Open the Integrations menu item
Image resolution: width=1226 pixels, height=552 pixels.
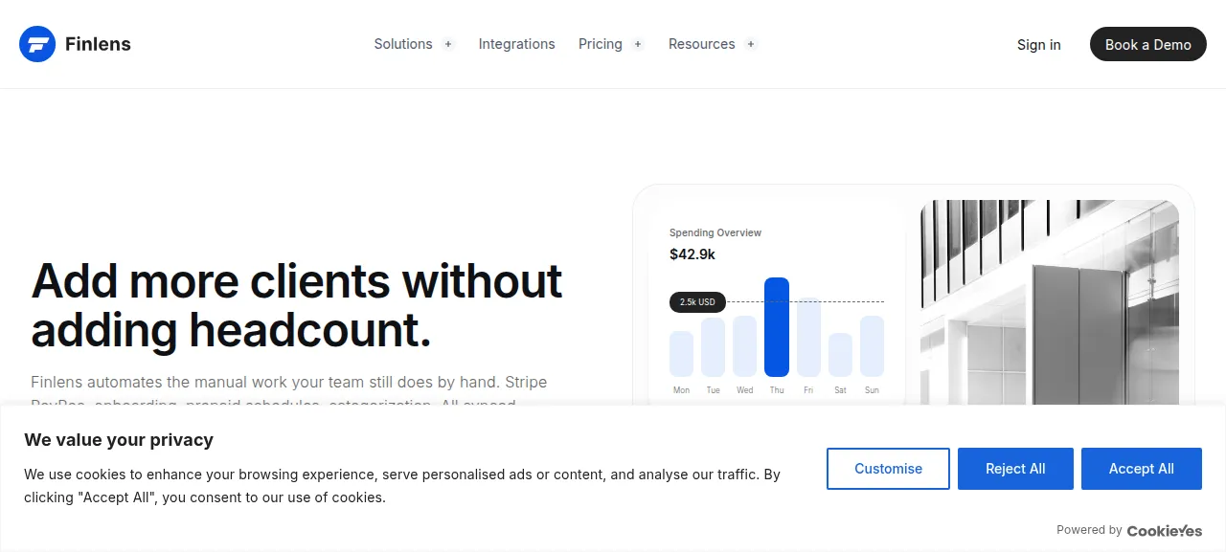pyautogui.click(x=516, y=44)
